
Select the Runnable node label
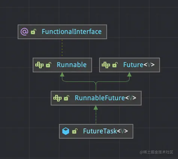tap(72, 65)
